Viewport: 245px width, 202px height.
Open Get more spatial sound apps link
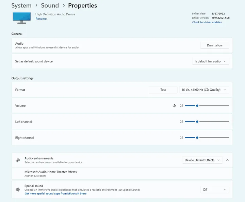(x=55, y=193)
